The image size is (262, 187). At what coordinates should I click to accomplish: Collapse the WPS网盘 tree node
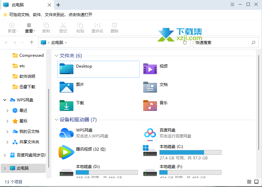(5, 100)
